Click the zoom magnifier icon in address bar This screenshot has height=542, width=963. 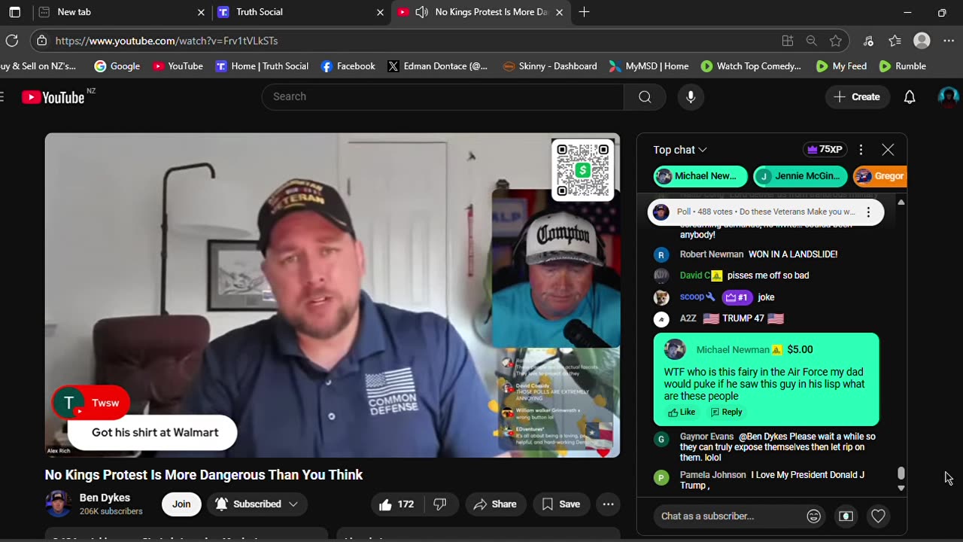click(812, 41)
